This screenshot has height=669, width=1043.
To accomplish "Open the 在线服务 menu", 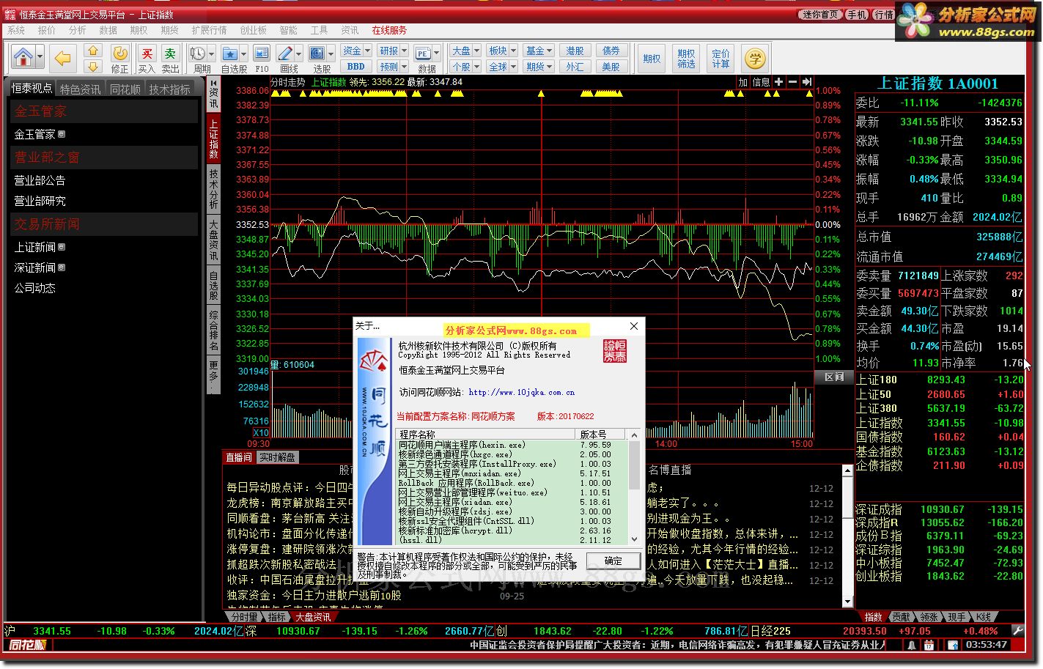I will (389, 30).
